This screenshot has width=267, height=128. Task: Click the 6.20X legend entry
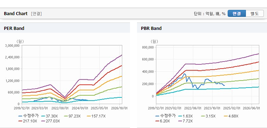(x=162, y=121)
